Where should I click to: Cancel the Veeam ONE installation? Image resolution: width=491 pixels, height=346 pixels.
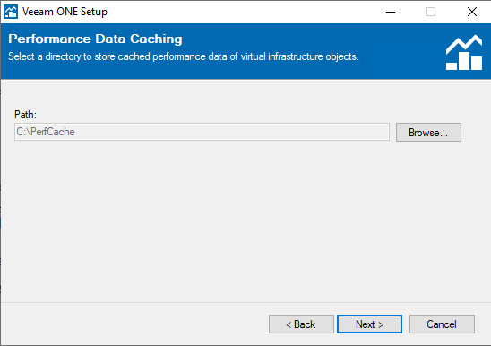[x=442, y=324]
